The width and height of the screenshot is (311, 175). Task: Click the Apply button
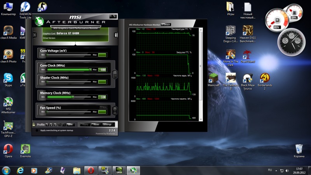85,124
